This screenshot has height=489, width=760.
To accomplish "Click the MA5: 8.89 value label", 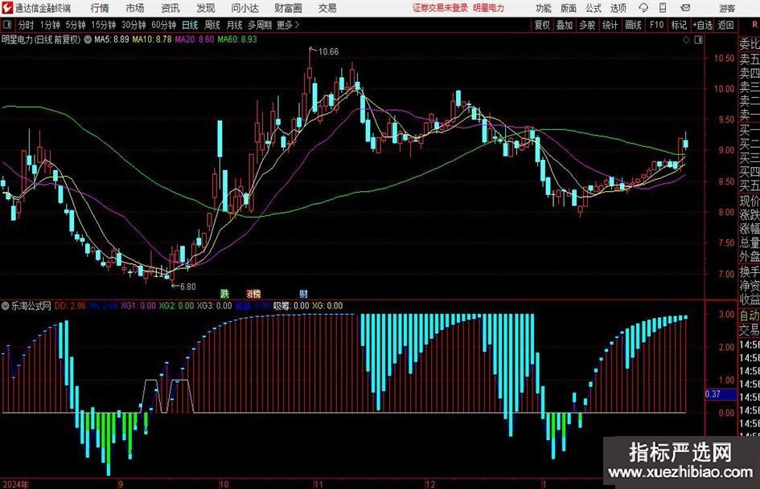I will [112, 39].
